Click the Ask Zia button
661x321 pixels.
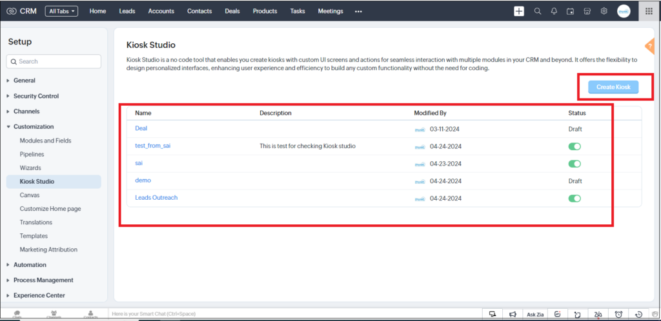535,314
